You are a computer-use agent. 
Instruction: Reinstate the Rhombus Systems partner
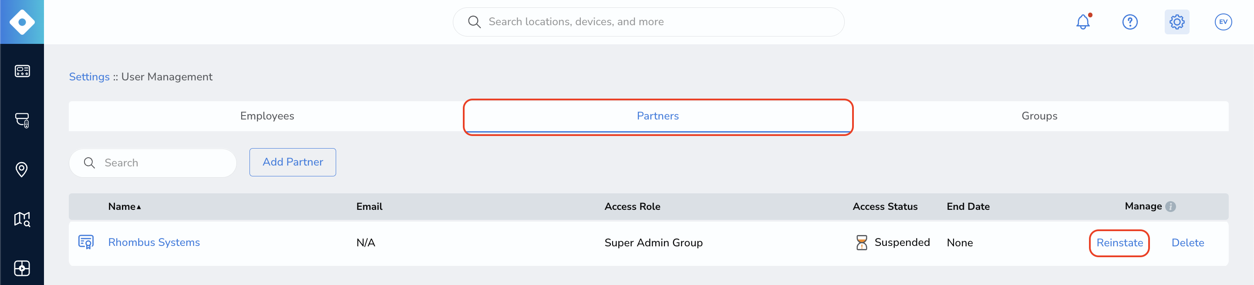point(1119,243)
